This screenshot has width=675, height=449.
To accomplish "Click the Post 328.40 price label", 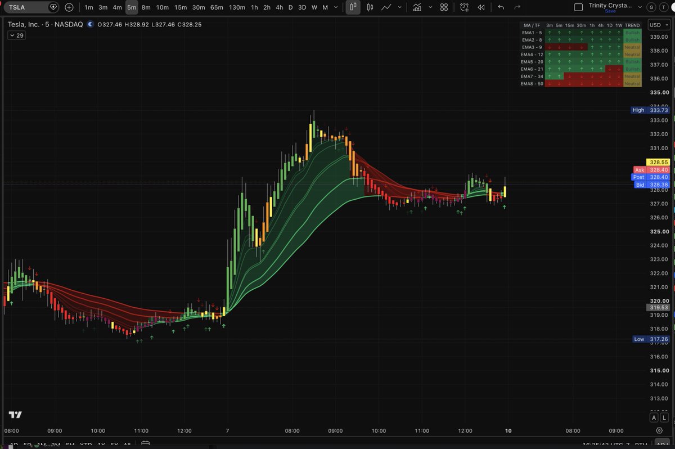I will tap(650, 177).
